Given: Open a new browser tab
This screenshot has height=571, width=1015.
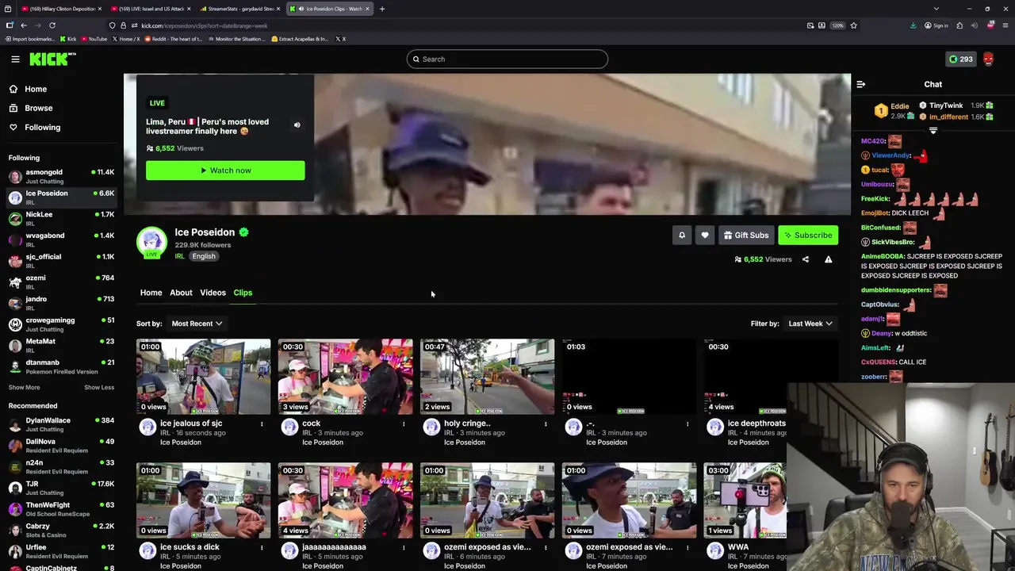Looking at the screenshot, I should 382,9.
